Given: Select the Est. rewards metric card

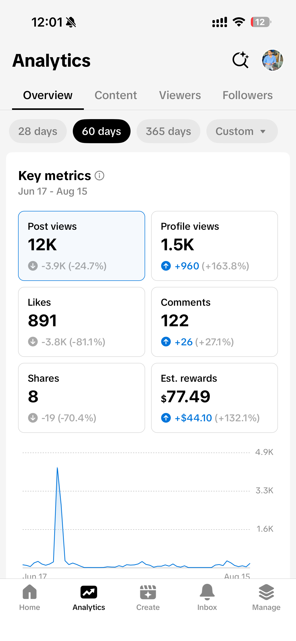Looking at the screenshot, I should [x=214, y=398].
